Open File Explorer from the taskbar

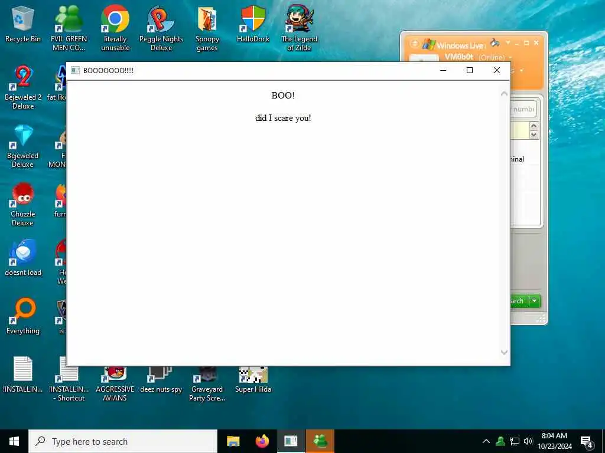[x=233, y=441]
